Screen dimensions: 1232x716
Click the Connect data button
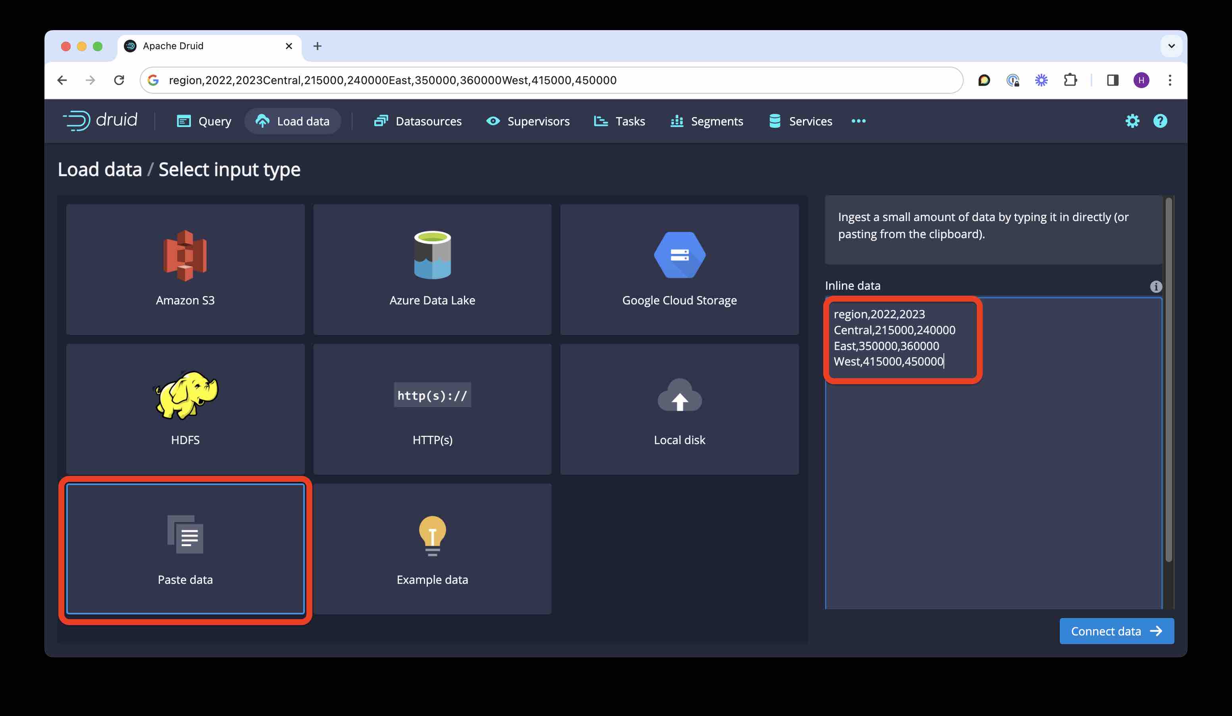pyautogui.click(x=1116, y=631)
